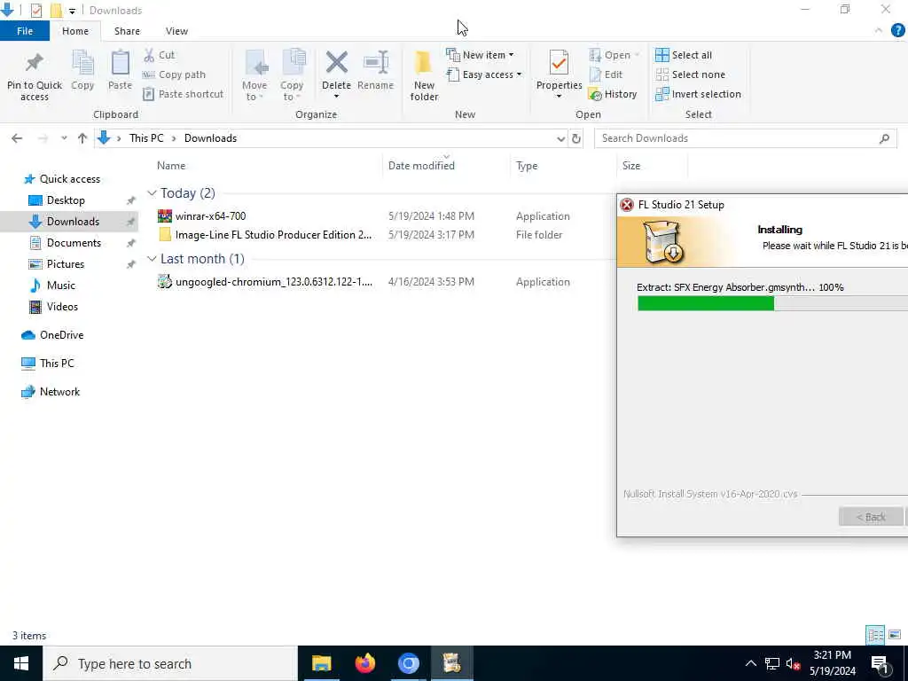The width and height of the screenshot is (908, 681).
Task: Sort by the Type column header
Action: pyautogui.click(x=527, y=166)
